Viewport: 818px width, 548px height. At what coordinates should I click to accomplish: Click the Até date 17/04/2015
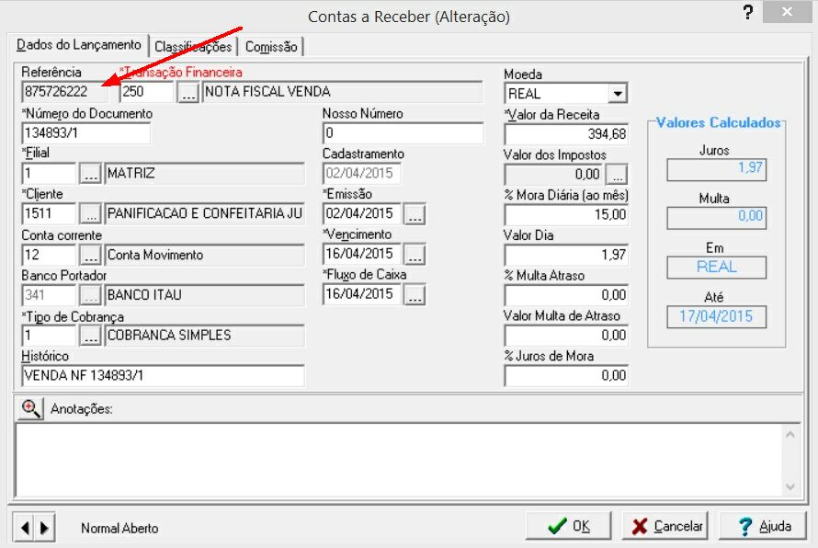[716, 316]
